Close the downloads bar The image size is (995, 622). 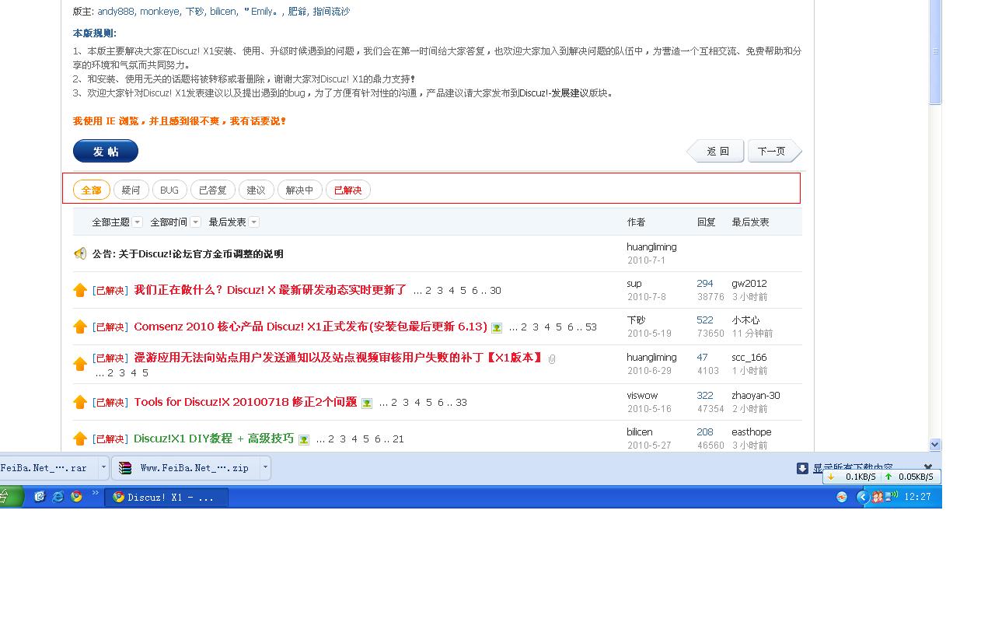click(x=928, y=467)
